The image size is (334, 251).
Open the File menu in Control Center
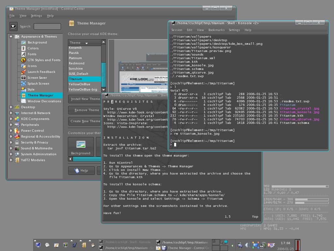tap(12, 16)
